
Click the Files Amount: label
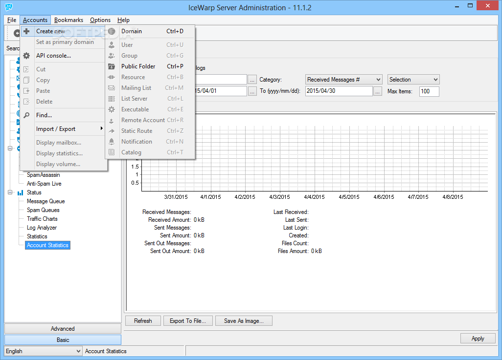[293, 251]
